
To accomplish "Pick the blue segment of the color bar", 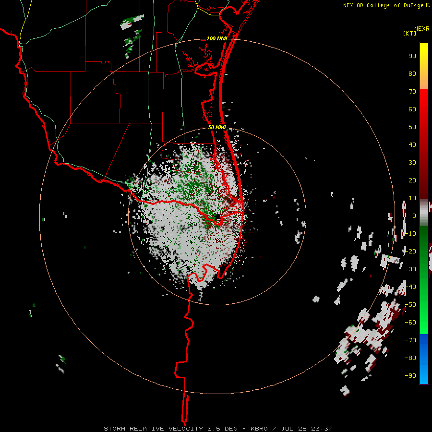I will point(424,359).
